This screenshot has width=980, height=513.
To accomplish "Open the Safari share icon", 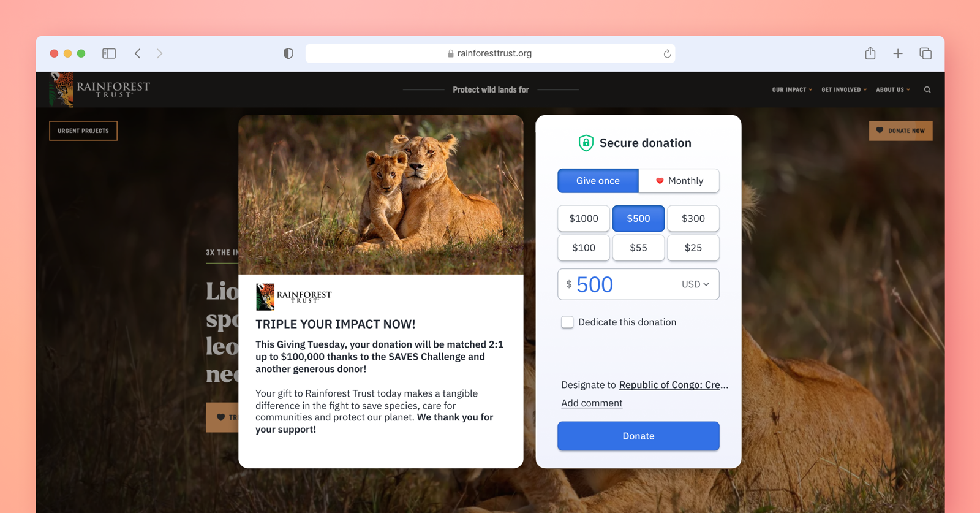I will [x=870, y=53].
